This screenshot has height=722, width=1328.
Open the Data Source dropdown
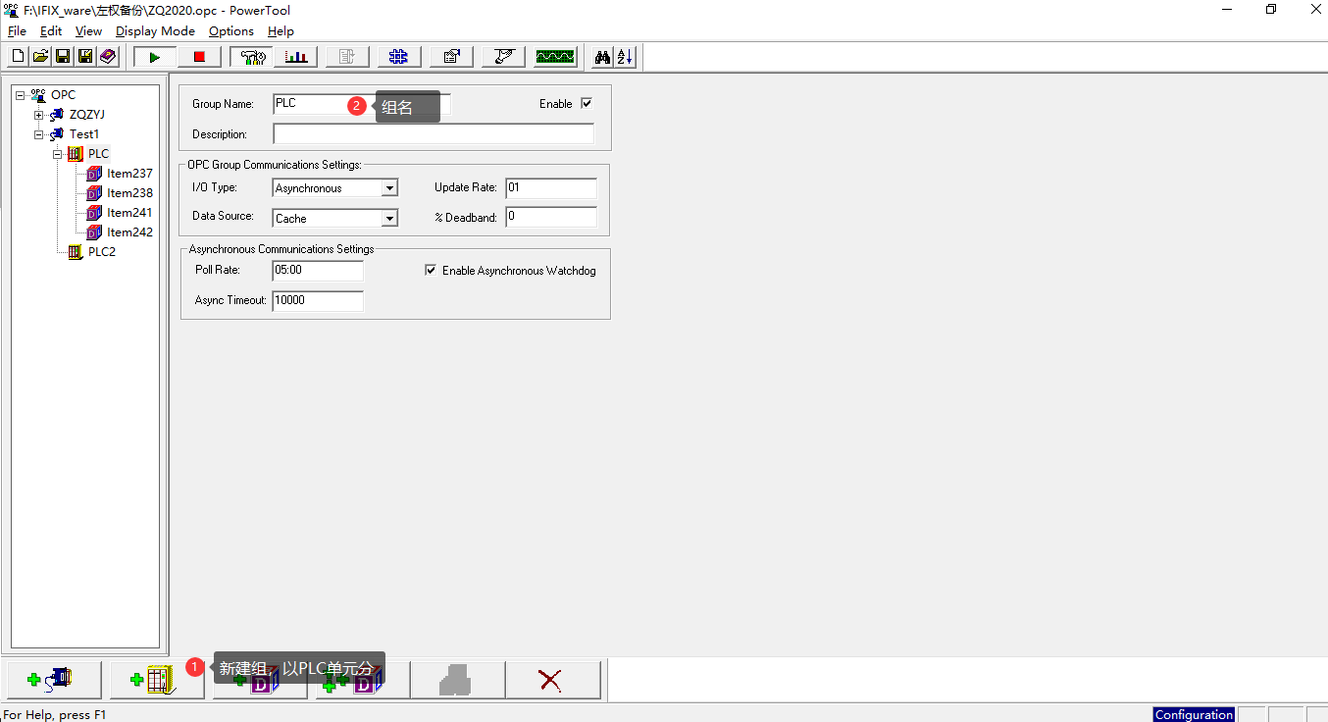(391, 217)
